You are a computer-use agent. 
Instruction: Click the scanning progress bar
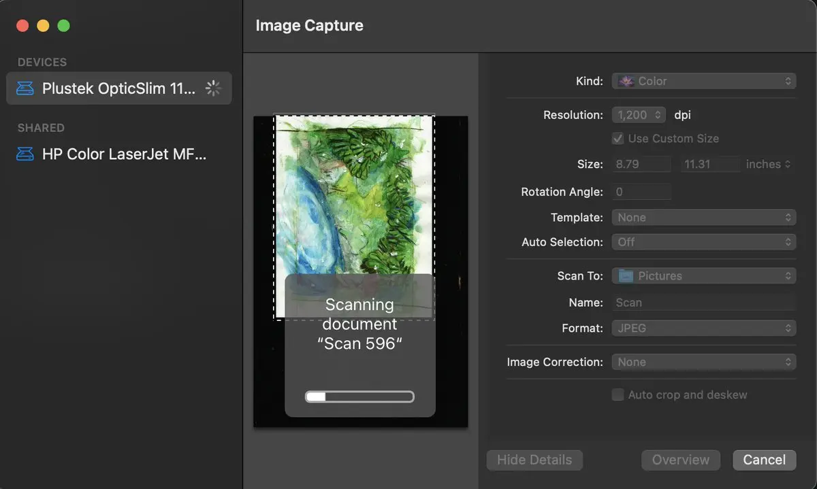359,397
